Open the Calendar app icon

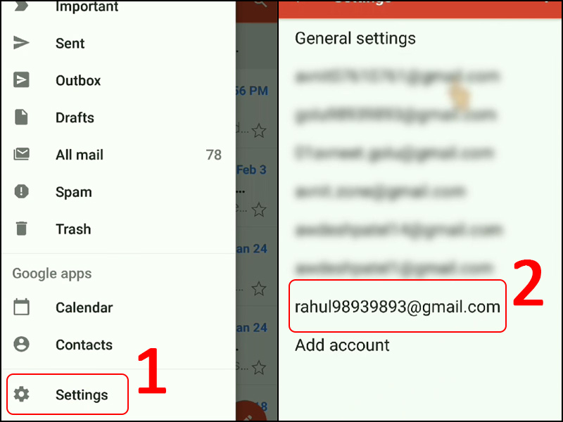pos(21,307)
